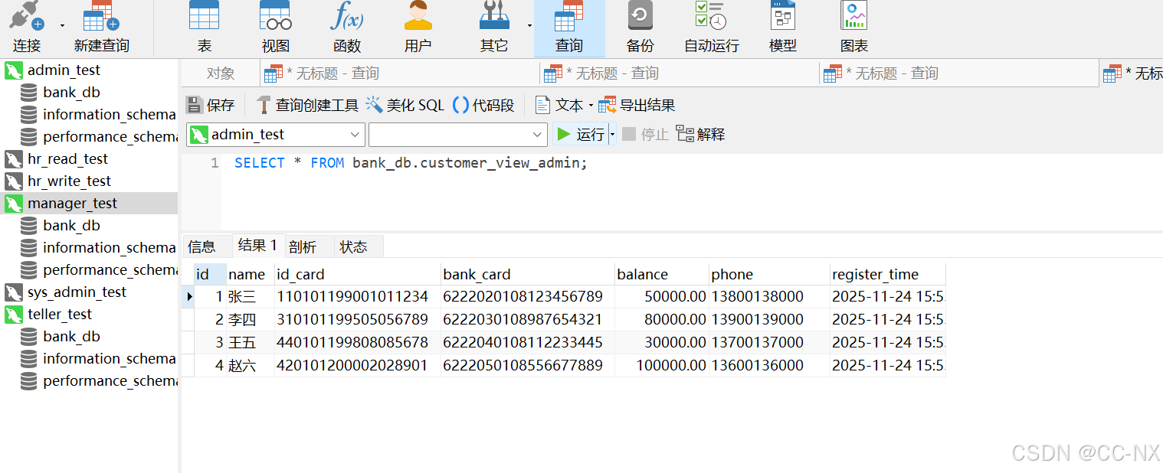Select information_schema under admin_test
Screen dimensions: 1163x473
(x=110, y=114)
